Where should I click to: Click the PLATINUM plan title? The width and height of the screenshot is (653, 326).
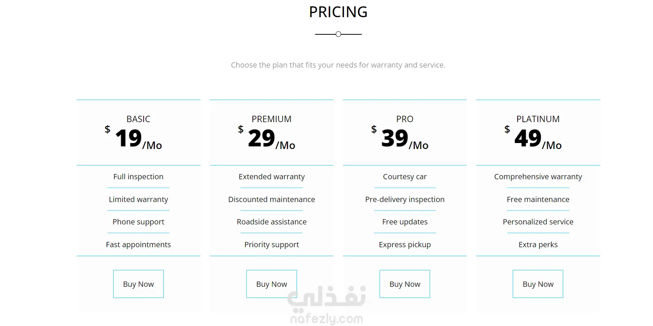[538, 119]
